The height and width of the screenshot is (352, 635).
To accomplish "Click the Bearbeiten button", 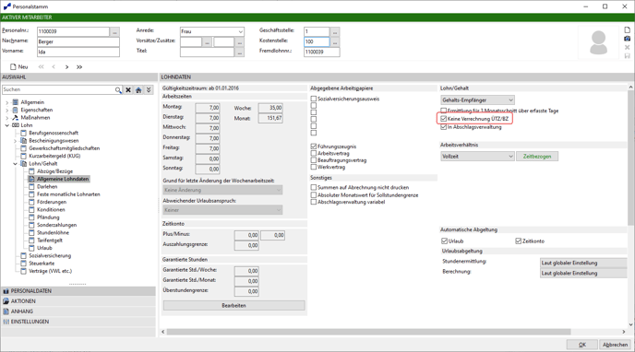I will pos(234,306).
